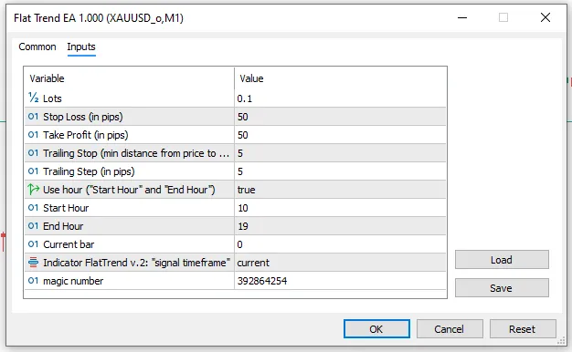Click the Cancel button
Viewport: 572px width, 352px height.
(450, 329)
